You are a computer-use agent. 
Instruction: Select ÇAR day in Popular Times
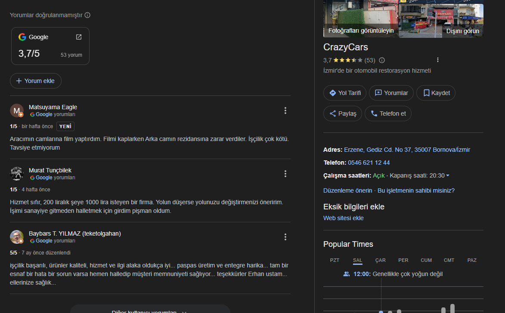click(x=380, y=260)
